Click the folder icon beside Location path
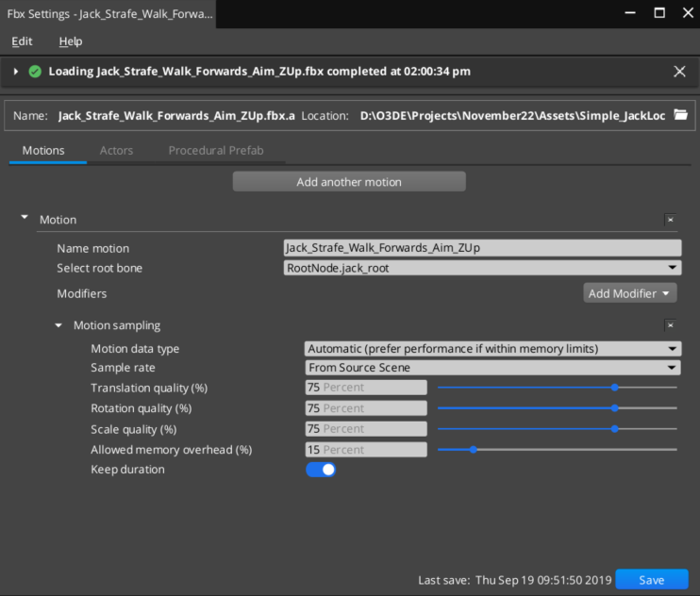Viewport: 700px width, 596px height. pyautogui.click(x=680, y=115)
